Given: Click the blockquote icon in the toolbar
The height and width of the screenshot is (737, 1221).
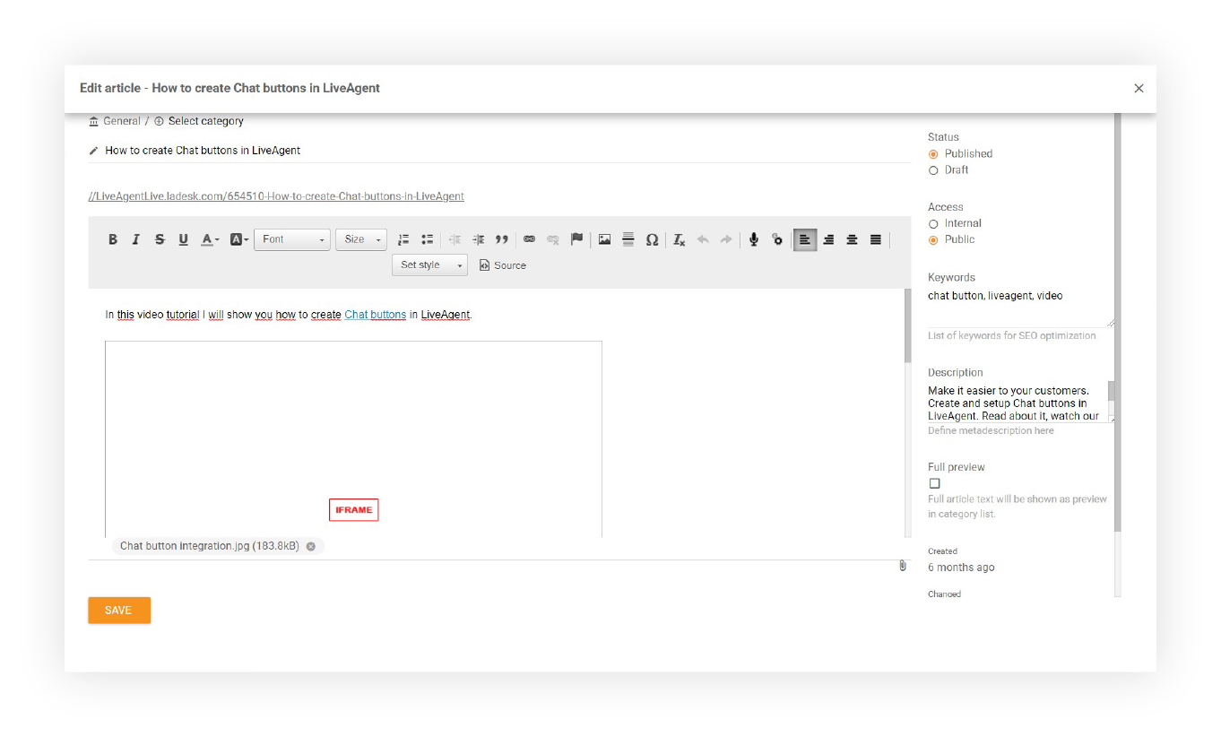Looking at the screenshot, I should point(501,239).
